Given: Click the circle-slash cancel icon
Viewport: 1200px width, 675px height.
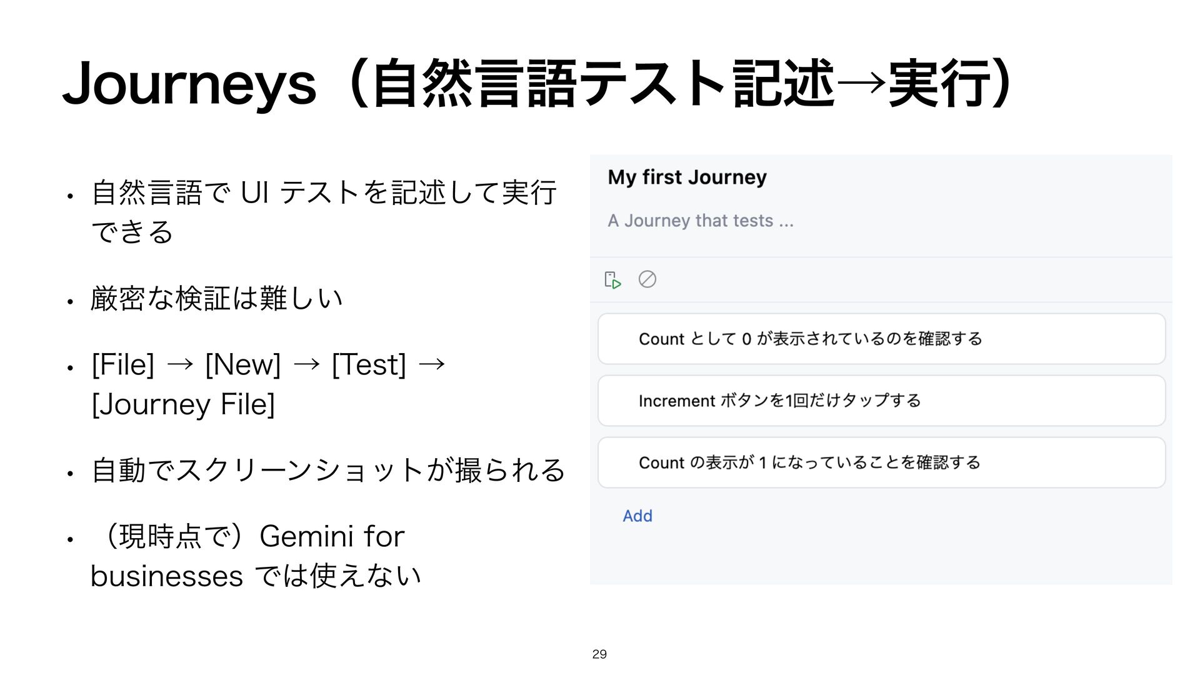Looking at the screenshot, I should point(647,279).
